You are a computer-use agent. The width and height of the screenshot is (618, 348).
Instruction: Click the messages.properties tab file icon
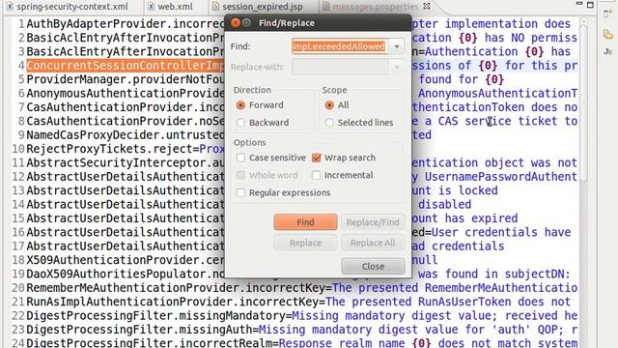point(326,7)
